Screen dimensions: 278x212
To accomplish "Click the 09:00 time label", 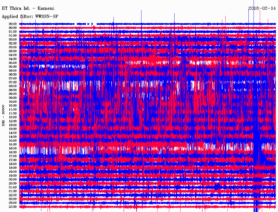I will tap(13, 94).
